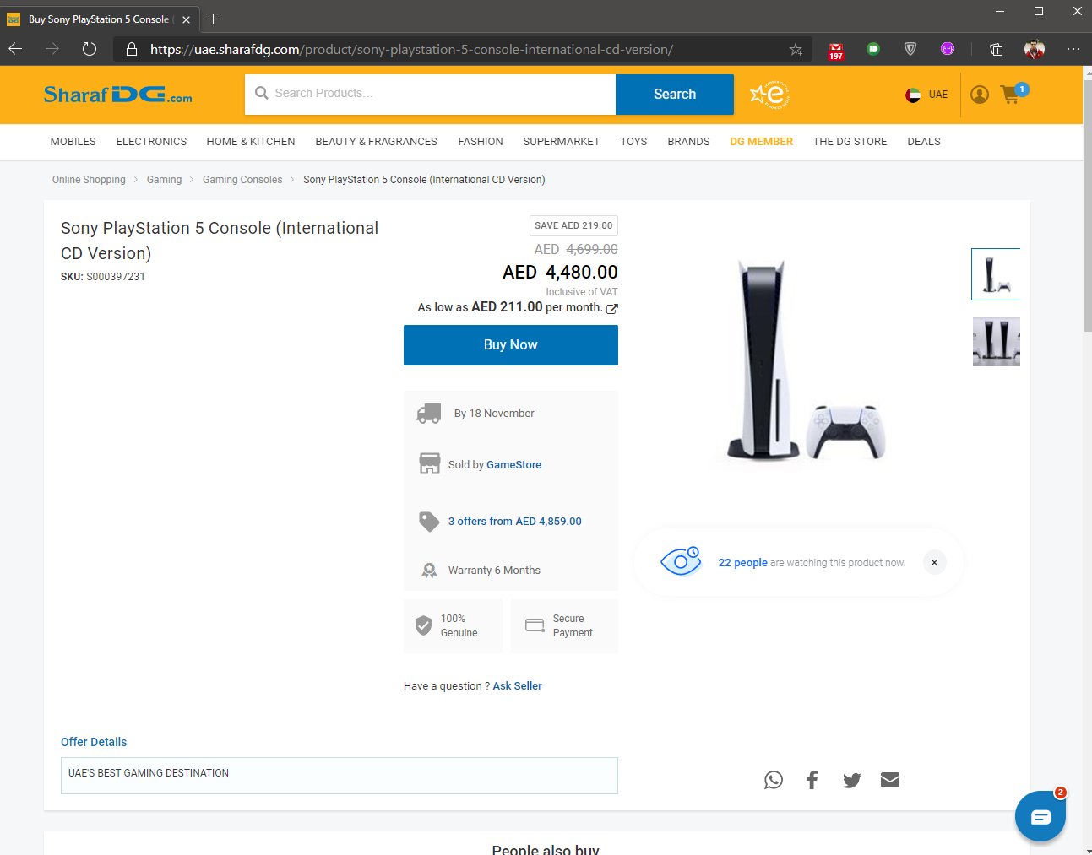Click the blue Search button
This screenshot has height=855, width=1092.
coord(675,95)
